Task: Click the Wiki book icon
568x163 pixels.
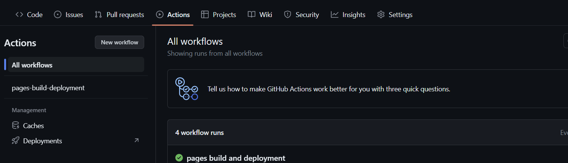Action: point(252,15)
